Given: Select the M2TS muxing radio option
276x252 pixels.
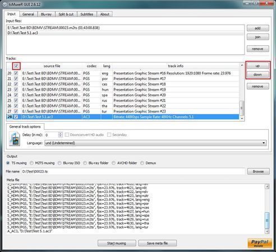Looking at the screenshot, I should click(x=31, y=163).
